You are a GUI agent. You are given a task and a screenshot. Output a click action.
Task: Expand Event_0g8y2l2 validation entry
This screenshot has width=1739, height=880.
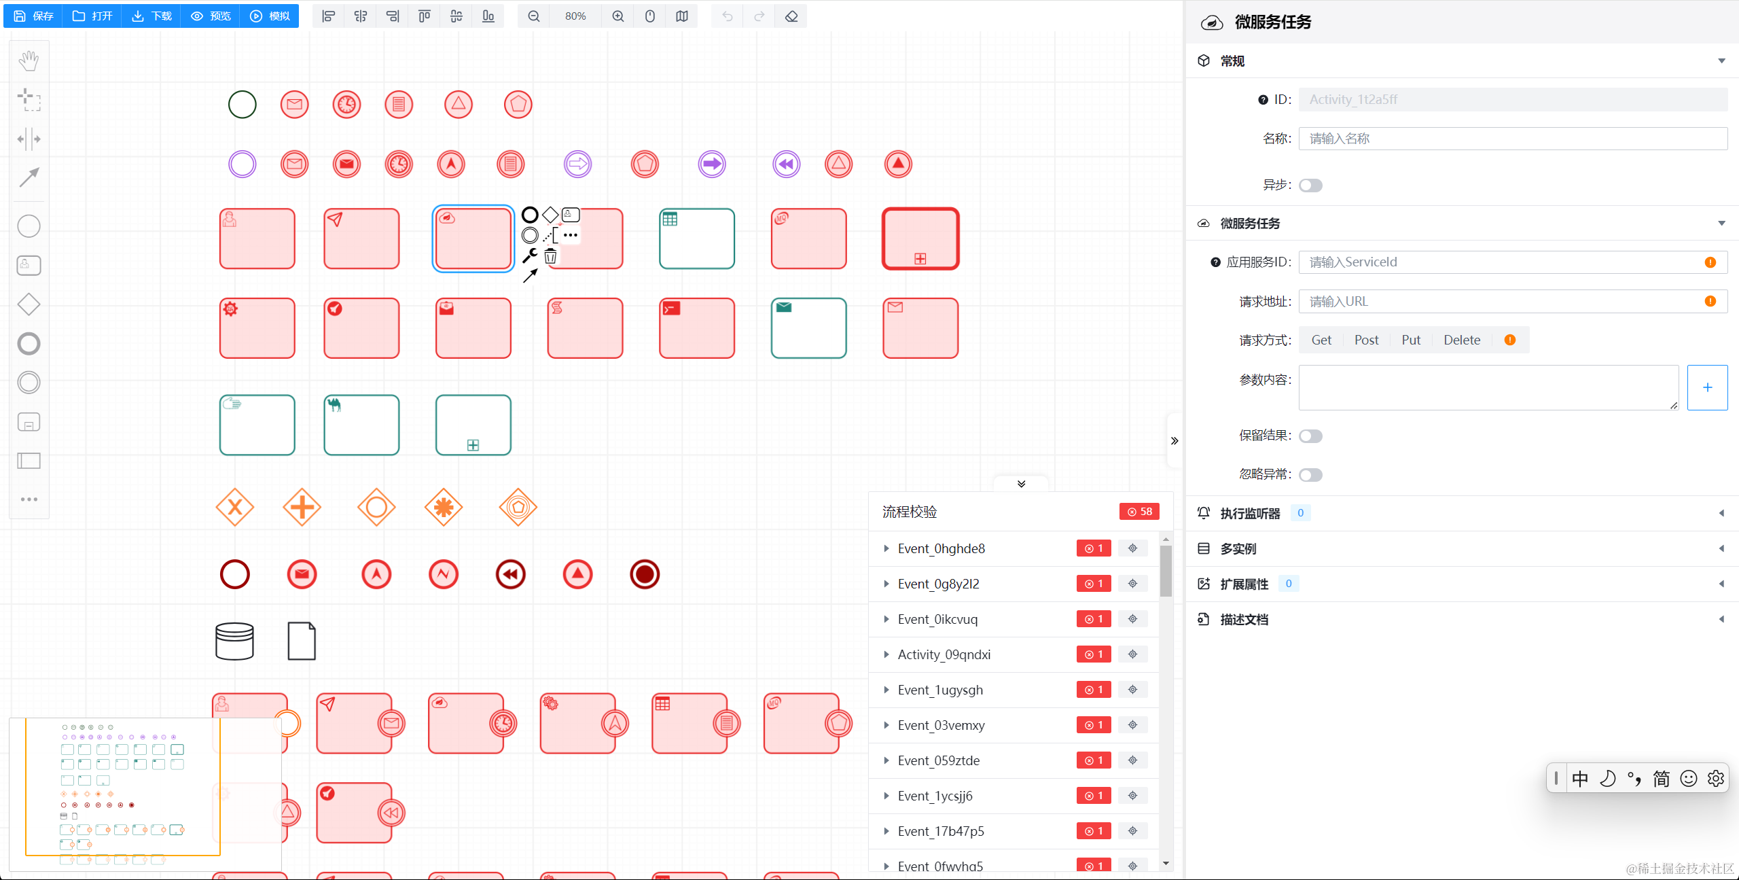pos(886,584)
